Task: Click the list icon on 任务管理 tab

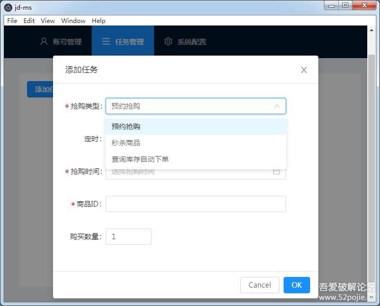Action: click(106, 41)
